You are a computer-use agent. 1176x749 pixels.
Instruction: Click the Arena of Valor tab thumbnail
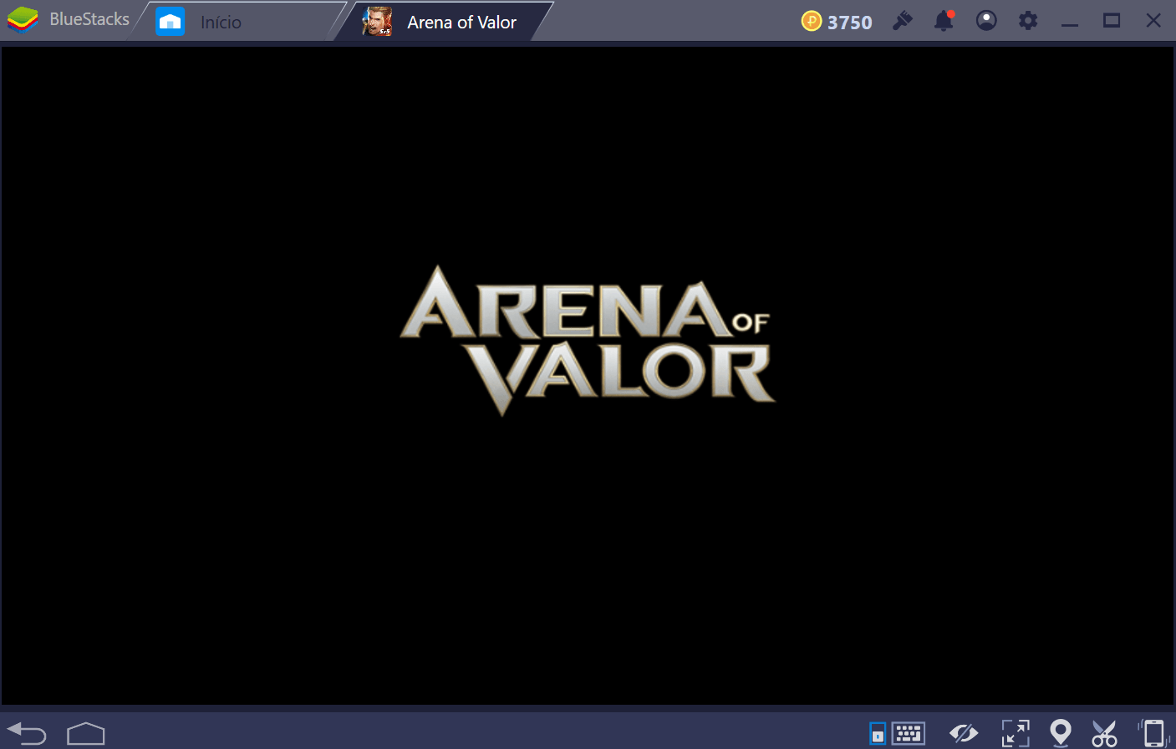coord(378,22)
